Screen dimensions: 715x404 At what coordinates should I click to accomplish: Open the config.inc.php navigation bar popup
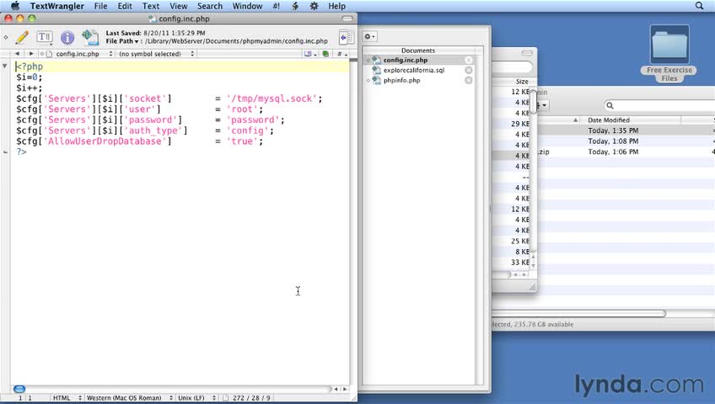[x=78, y=54]
